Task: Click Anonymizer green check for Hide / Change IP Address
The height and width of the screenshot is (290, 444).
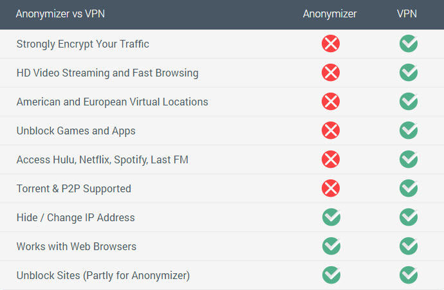Action: pyautogui.click(x=331, y=217)
